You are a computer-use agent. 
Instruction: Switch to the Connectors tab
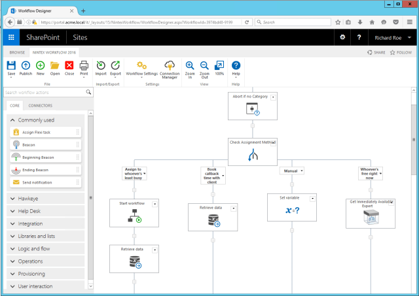[x=41, y=105]
